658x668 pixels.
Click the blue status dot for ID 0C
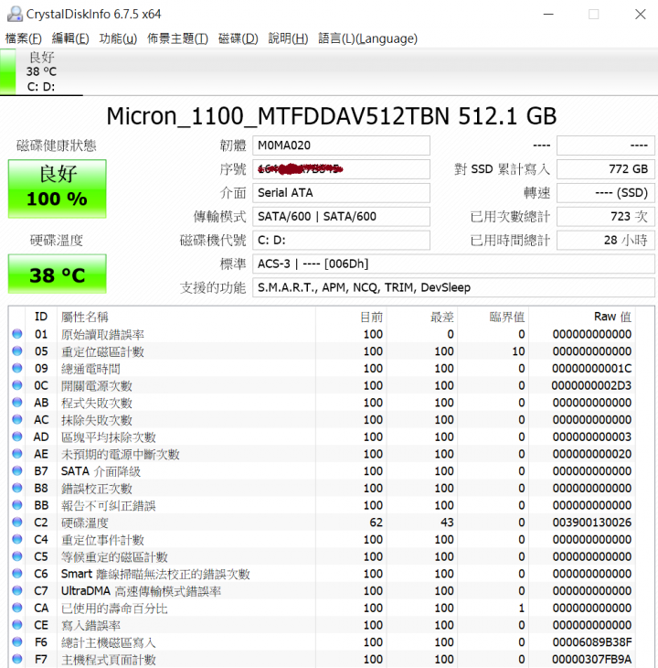[x=17, y=385]
